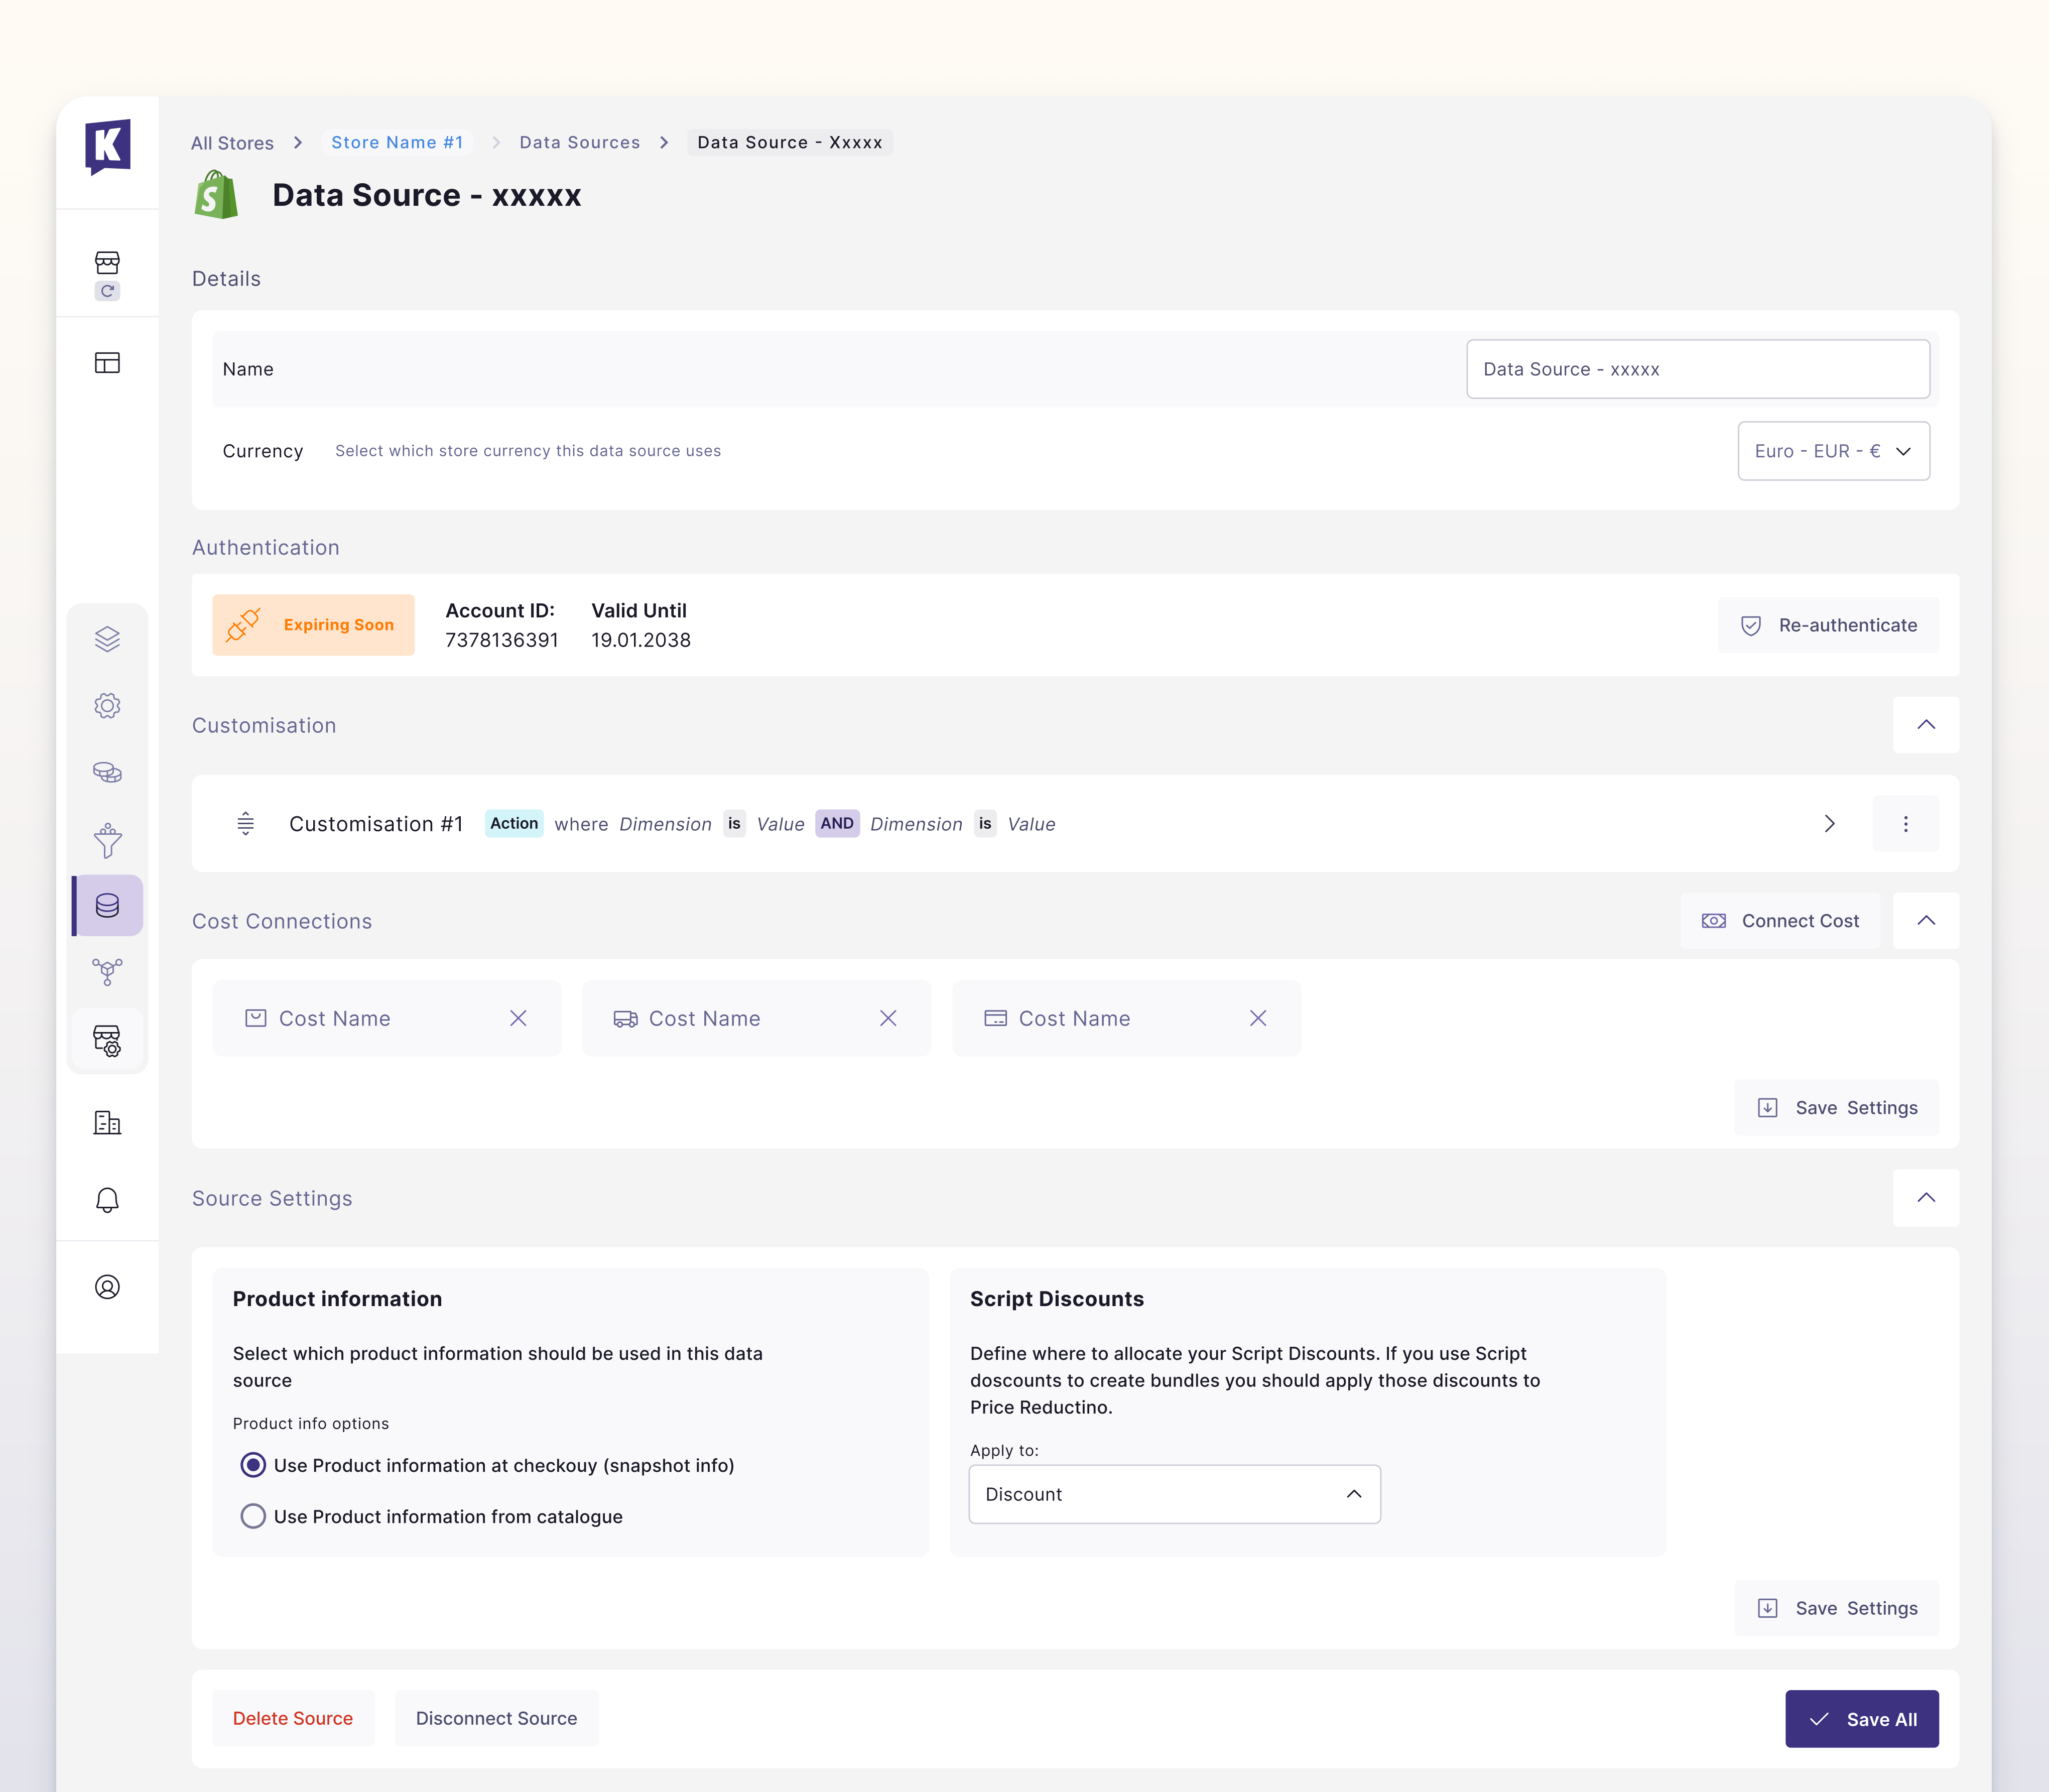The height and width of the screenshot is (1792, 2049).
Task: Open settings via the gear icon in sidebar
Action: 107,705
